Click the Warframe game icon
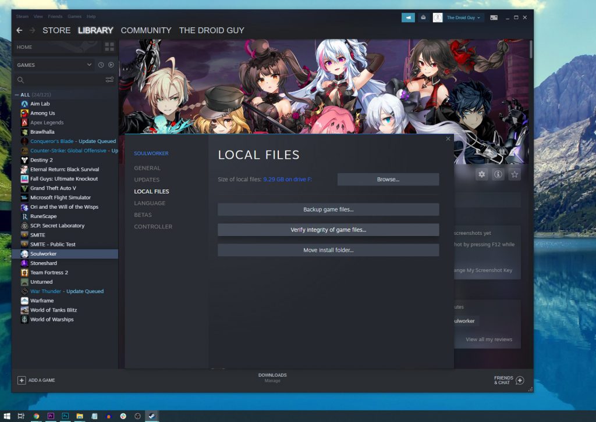The image size is (596, 422). 24,301
